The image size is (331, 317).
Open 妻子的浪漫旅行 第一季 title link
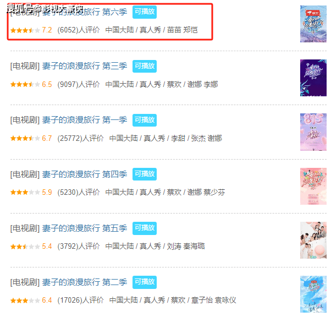click(85, 120)
